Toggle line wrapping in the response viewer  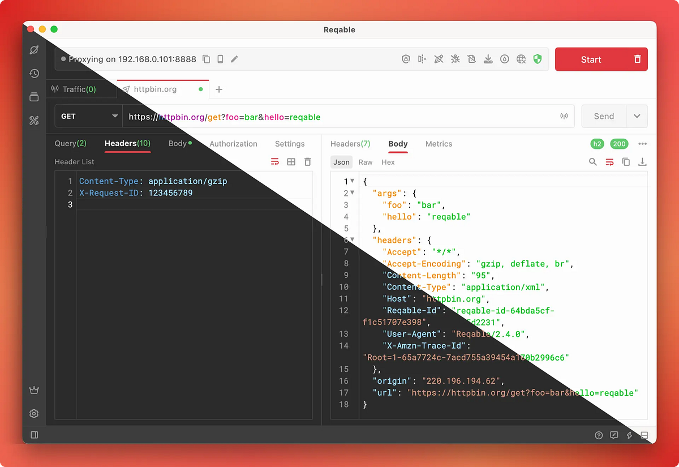coord(609,162)
